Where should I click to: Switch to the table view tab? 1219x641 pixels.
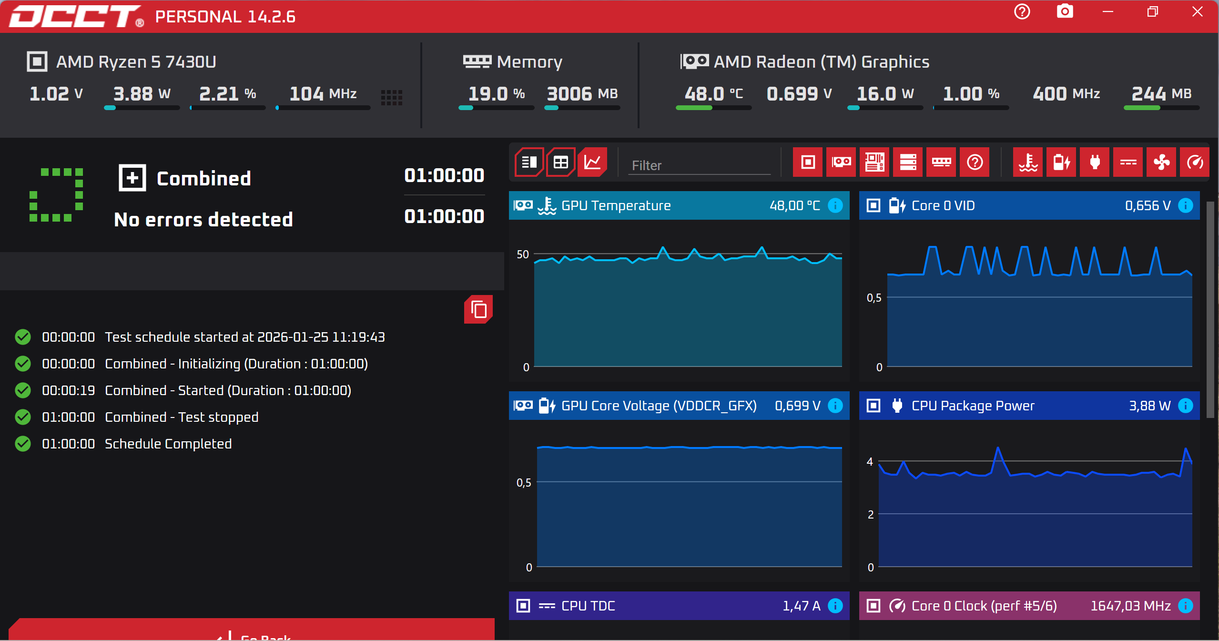(561, 163)
